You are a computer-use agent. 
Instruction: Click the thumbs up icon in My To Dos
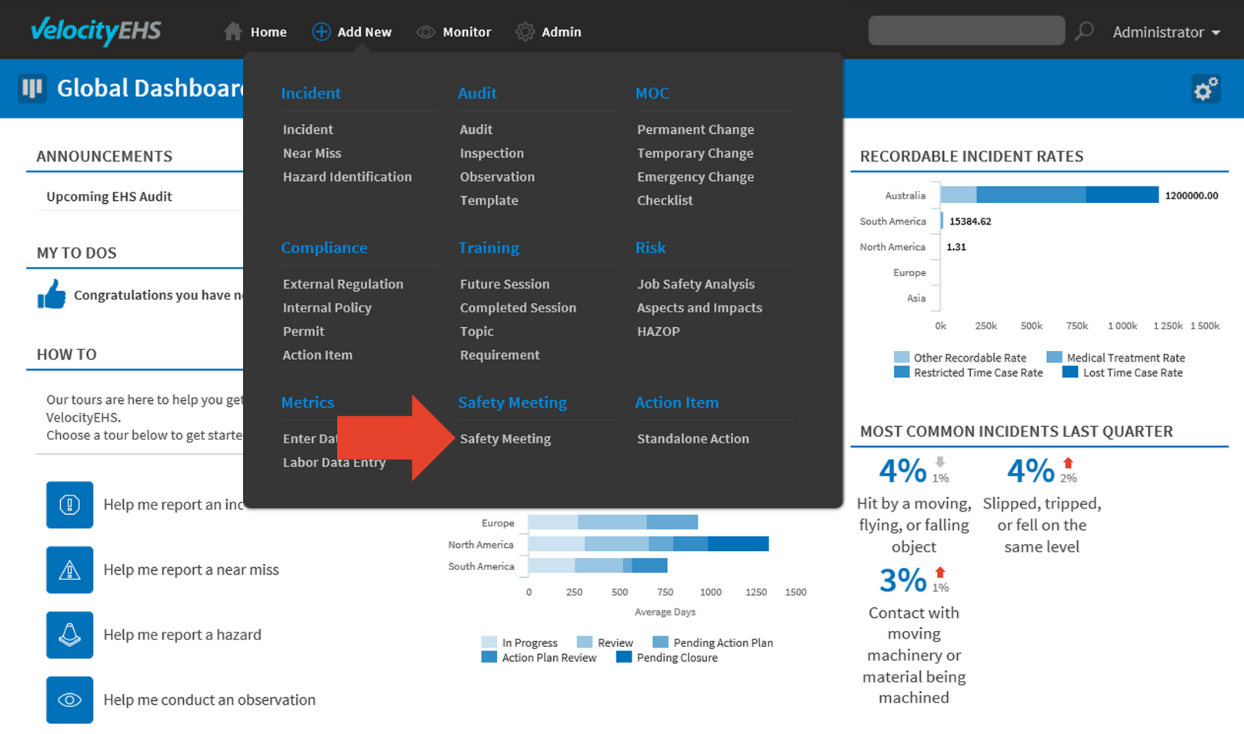[x=52, y=295]
